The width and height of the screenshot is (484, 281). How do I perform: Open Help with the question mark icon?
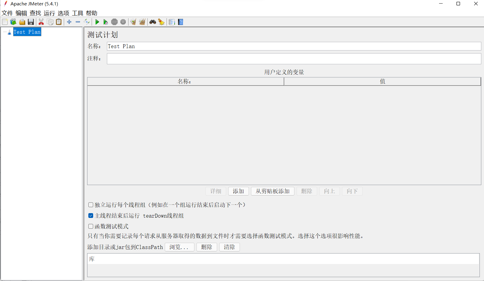tap(180, 22)
